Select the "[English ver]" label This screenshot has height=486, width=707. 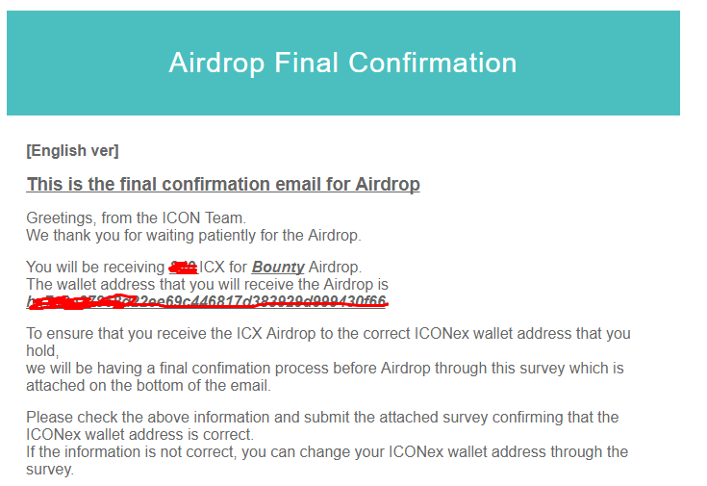72,151
